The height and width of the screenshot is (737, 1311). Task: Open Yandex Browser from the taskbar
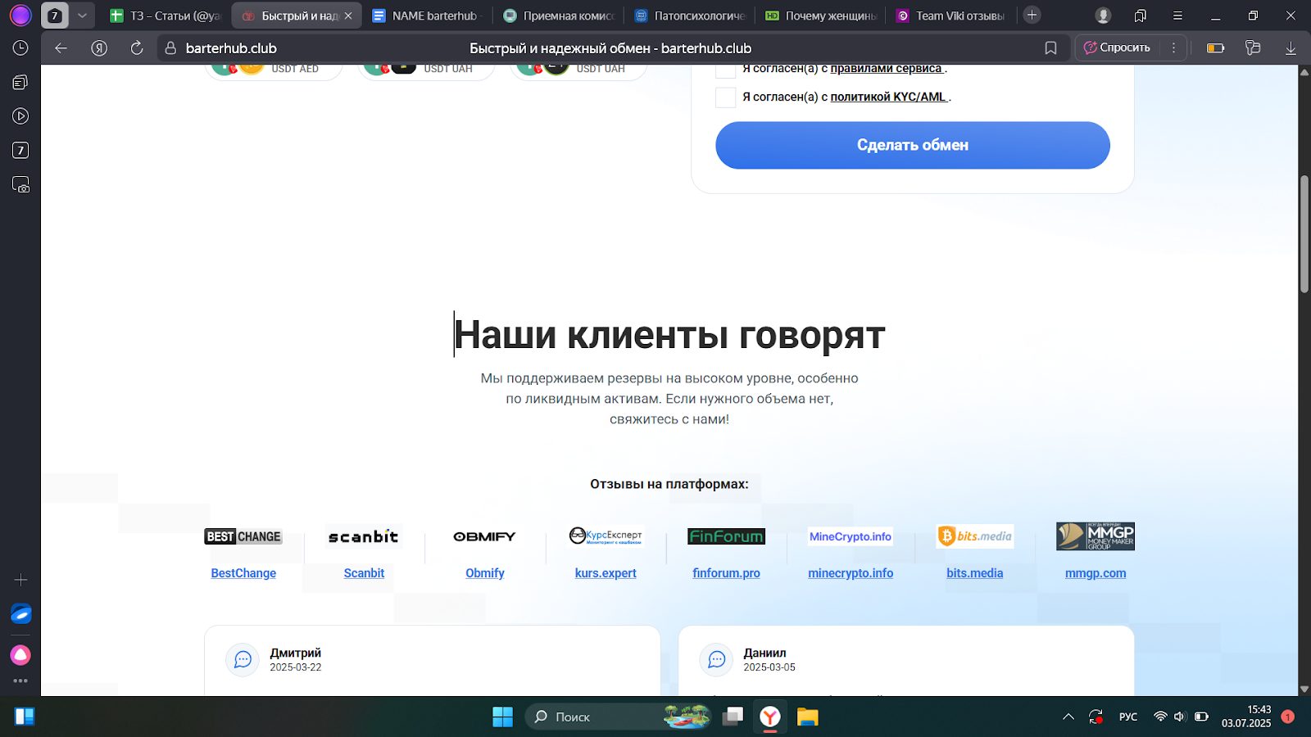(x=769, y=717)
